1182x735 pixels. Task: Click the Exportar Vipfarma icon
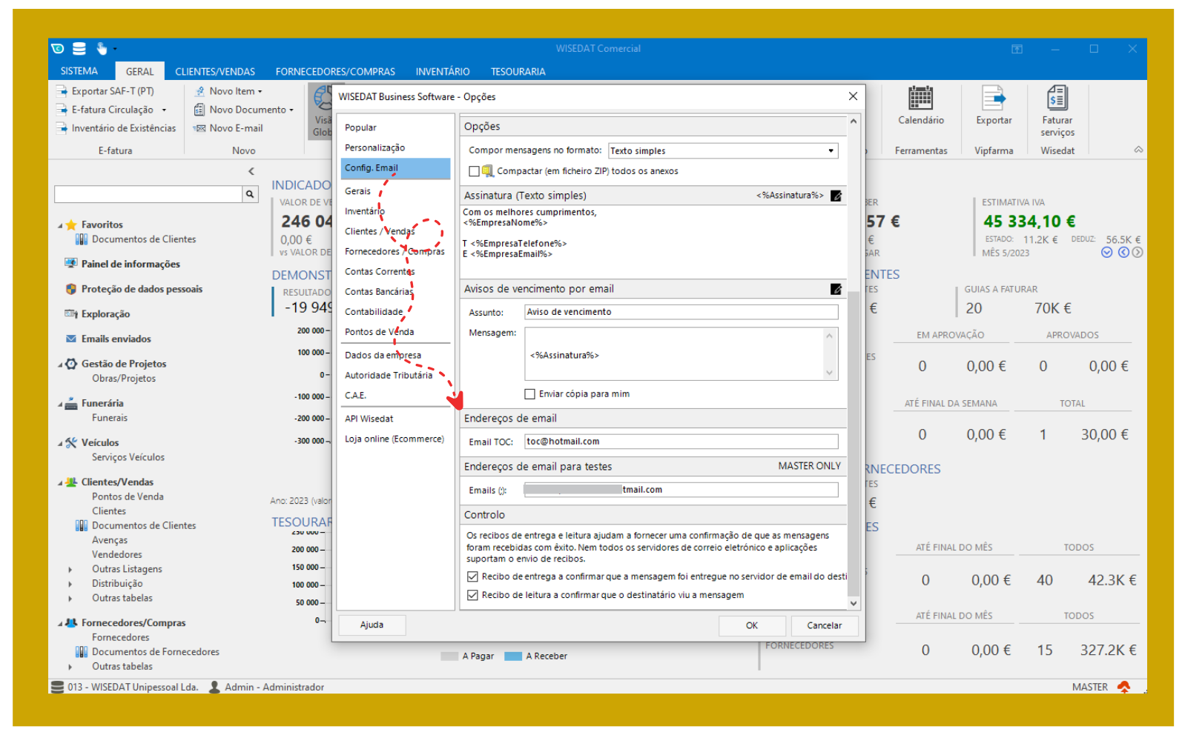coord(993,99)
